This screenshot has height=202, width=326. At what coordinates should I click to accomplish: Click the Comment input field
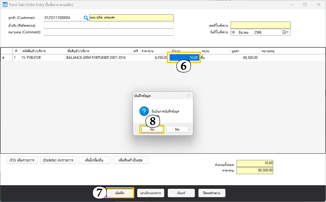109,32
